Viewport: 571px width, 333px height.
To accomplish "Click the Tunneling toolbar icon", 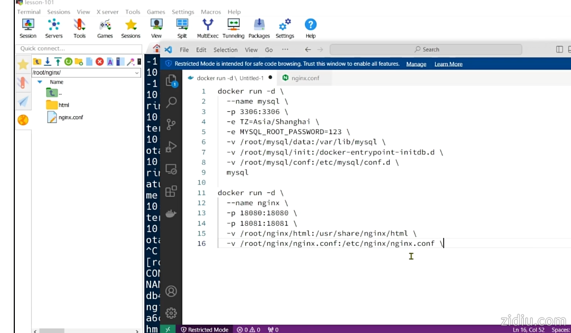I will coord(233,28).
